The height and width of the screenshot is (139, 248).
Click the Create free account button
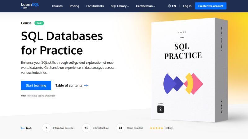[211, 6]
